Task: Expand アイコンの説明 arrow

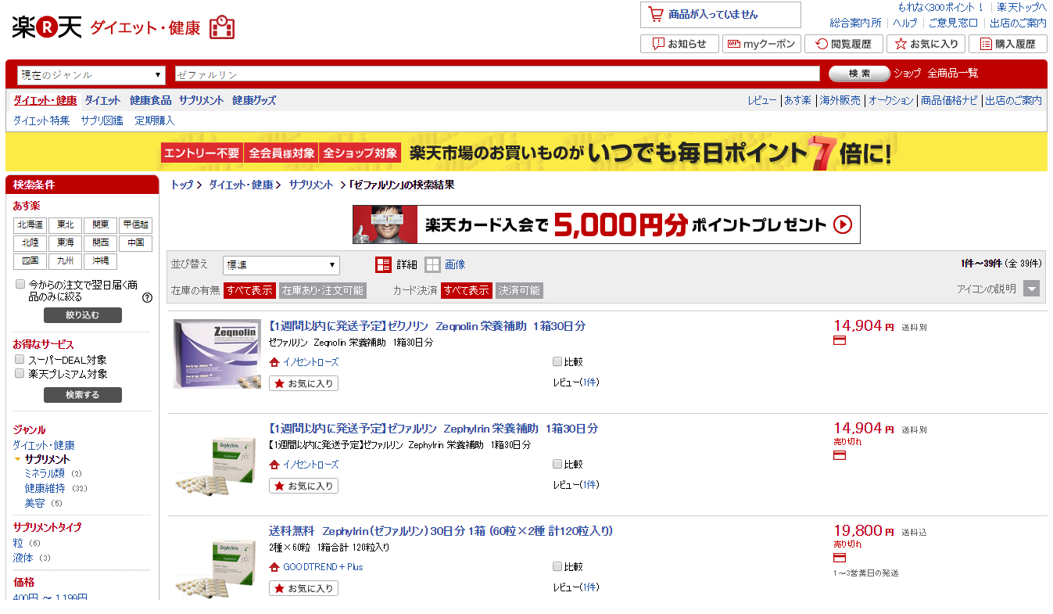Action: pos(1032,289)
